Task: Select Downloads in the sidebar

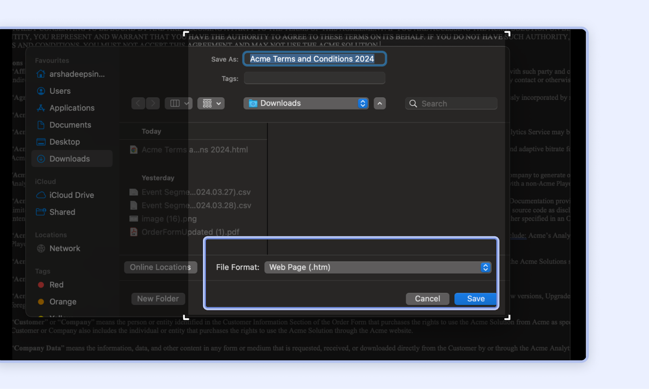Action: [x=72, y=159]
